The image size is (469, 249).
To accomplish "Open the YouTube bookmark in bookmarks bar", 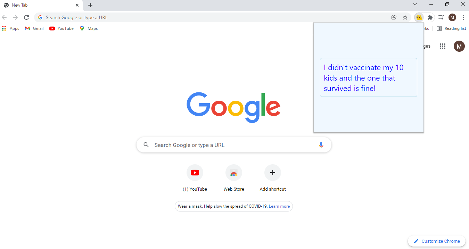I will tap(61, 28).
